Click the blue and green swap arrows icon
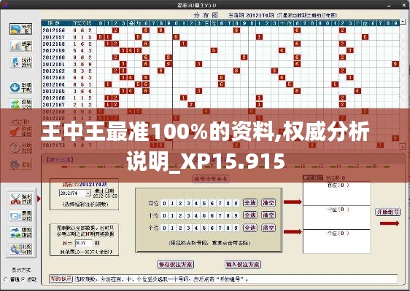 pyautogui.click(x=20, y=233)
